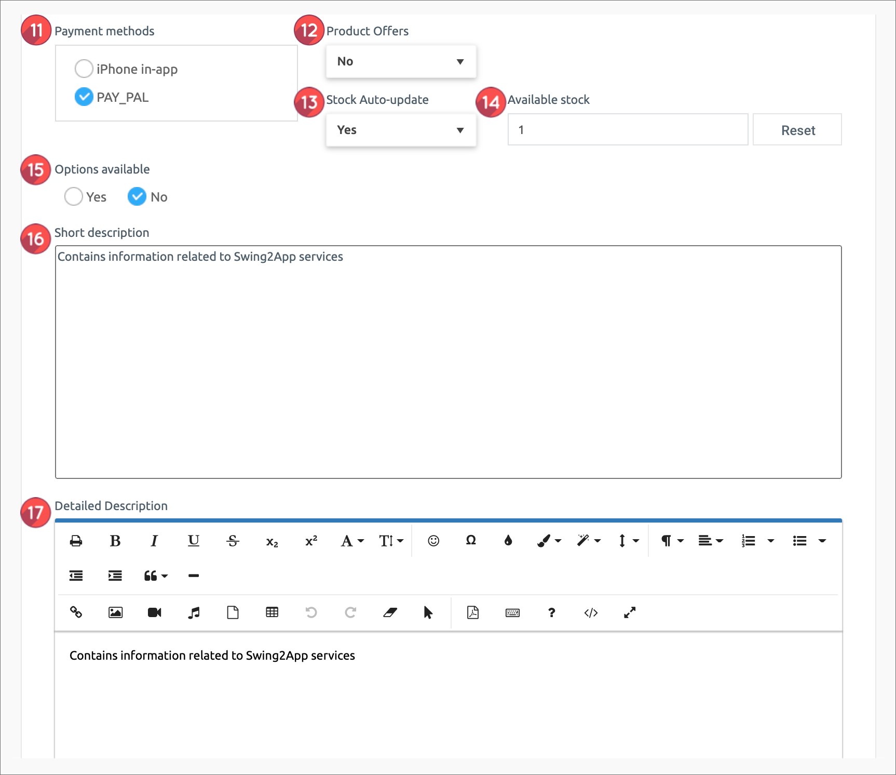Click the Available stock input field

pos(627,130)
